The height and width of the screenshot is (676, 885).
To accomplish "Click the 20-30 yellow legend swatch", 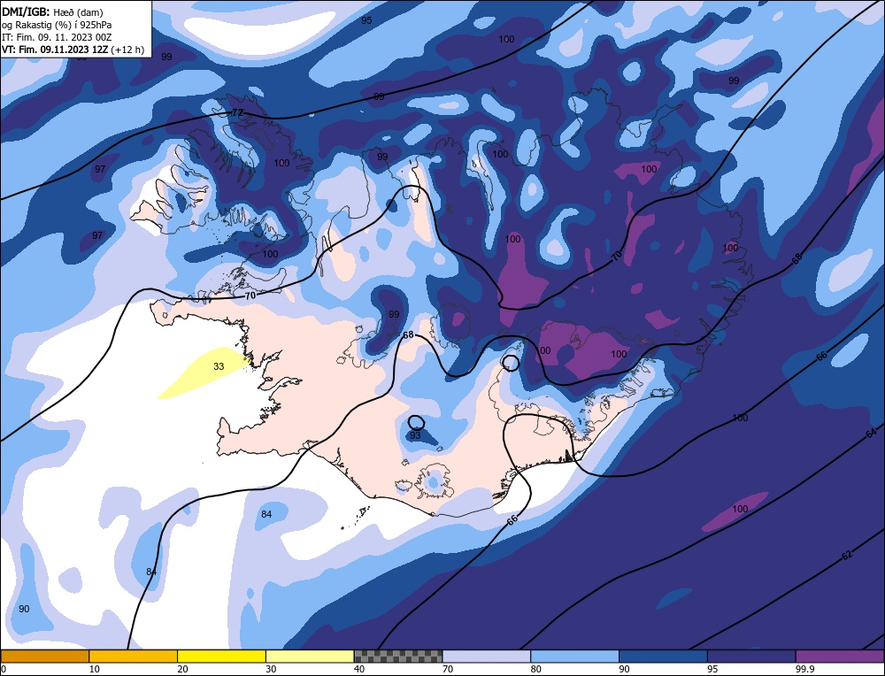I will (x=221, y=656).
